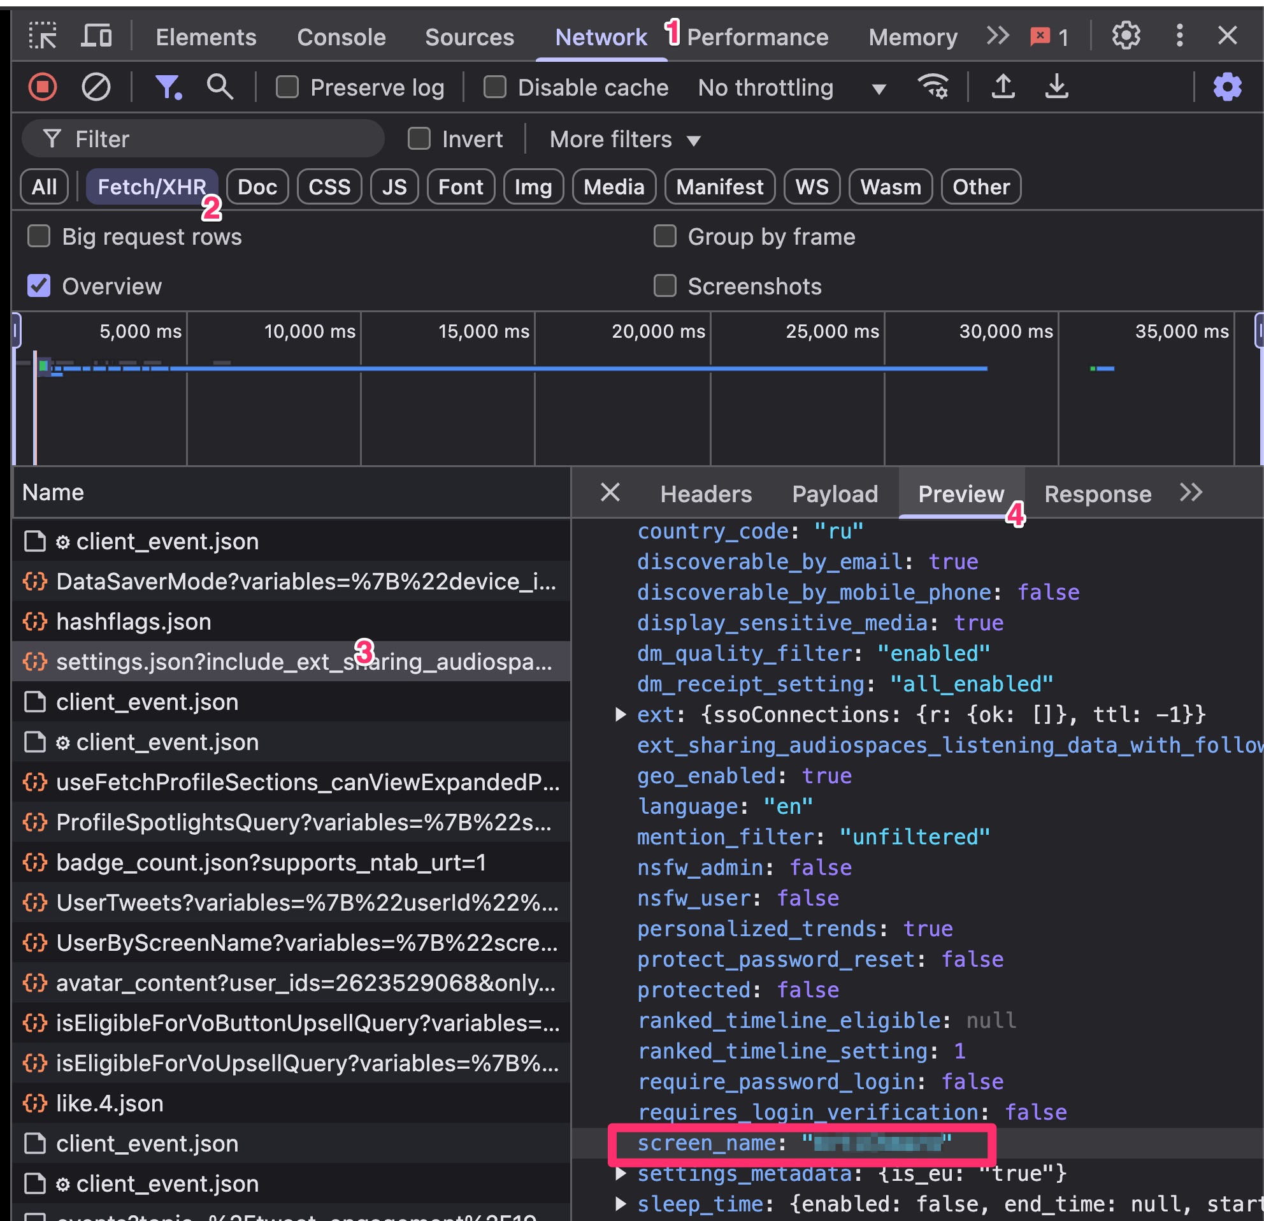1264x1221 pixels.
Task: Enable the Preserve log checkbox
Action: click(x=287, y=87)
